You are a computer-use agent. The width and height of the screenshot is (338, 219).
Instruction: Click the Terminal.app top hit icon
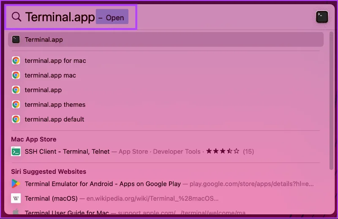pos(16,39)
